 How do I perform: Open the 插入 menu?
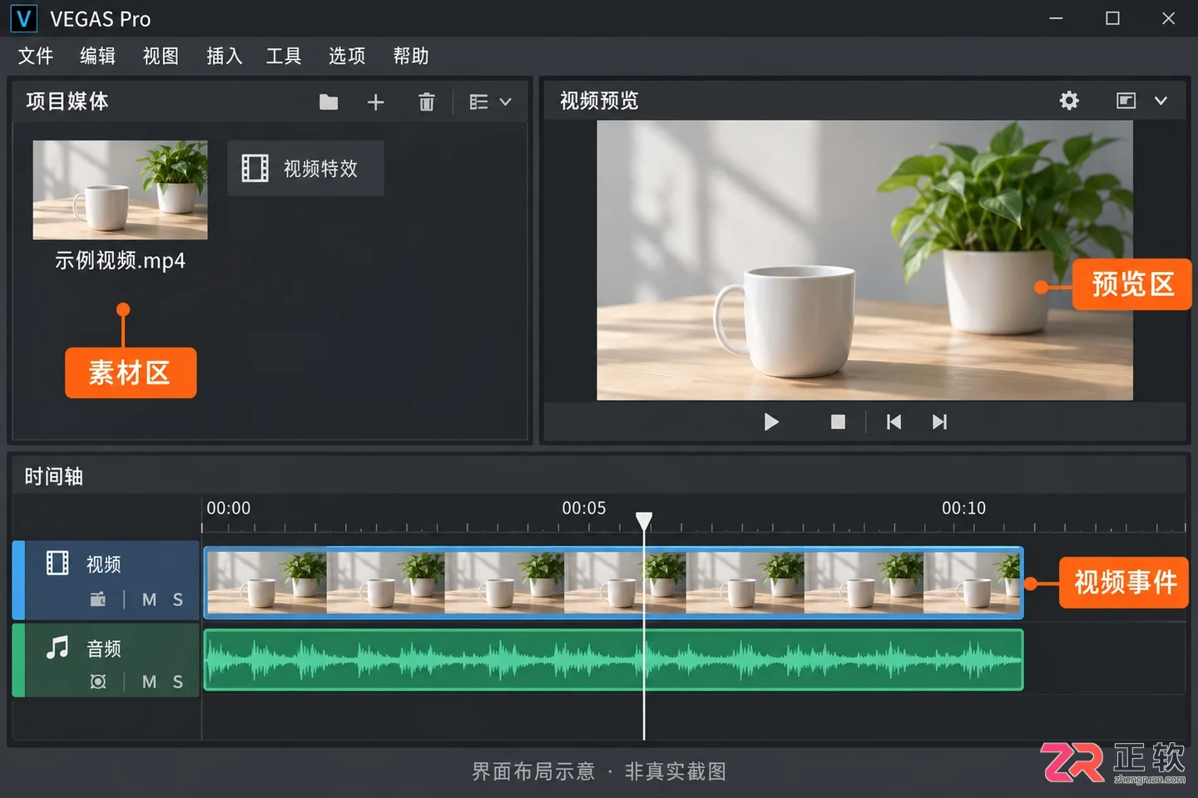224,56
